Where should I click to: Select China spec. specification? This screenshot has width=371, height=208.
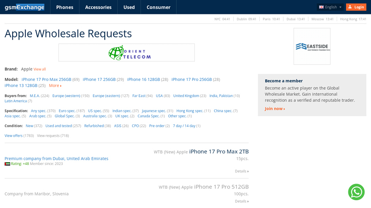click(223, 111)
